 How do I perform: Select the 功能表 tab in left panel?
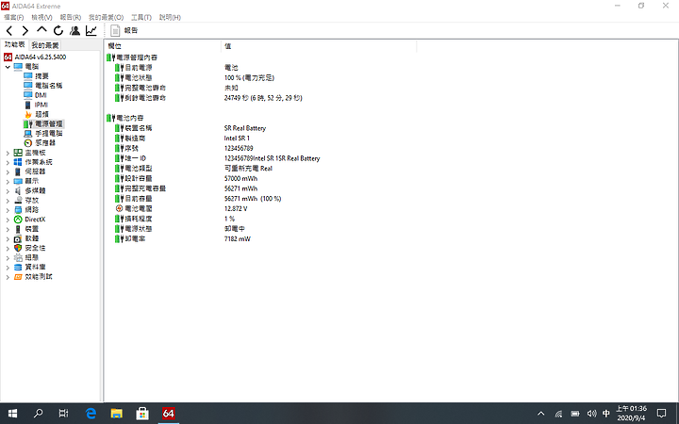click(15, 44)
